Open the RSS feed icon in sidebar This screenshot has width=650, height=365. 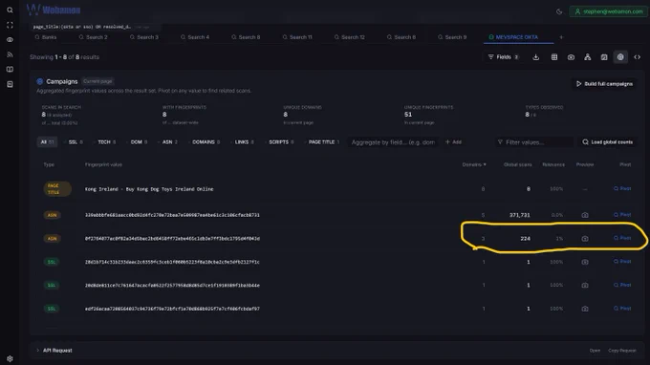click(x=10, y=54)
